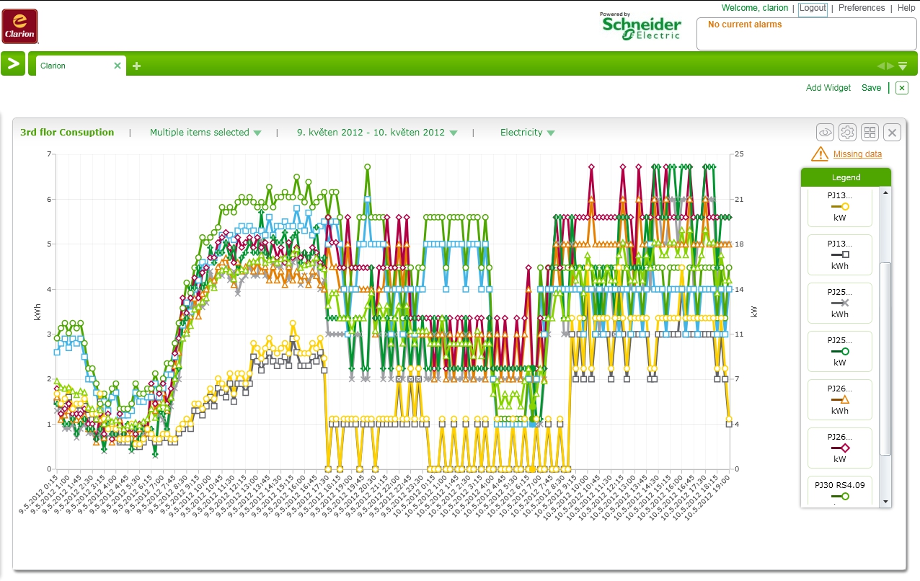The image size is (920, 581).
Task: Click the Missing data warning triangle
Action: [x=820, y=154]
